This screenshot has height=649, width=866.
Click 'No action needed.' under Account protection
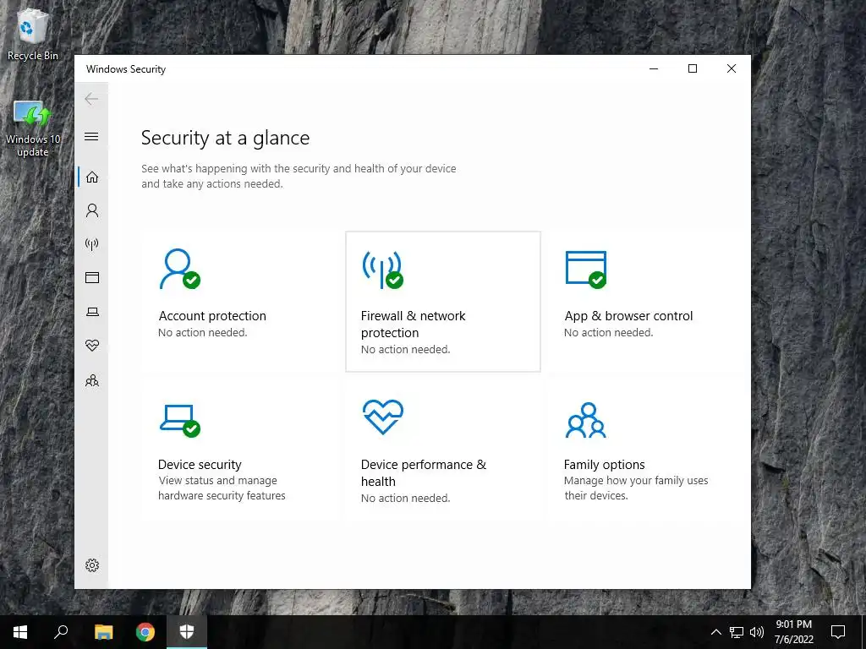[203, 332]
